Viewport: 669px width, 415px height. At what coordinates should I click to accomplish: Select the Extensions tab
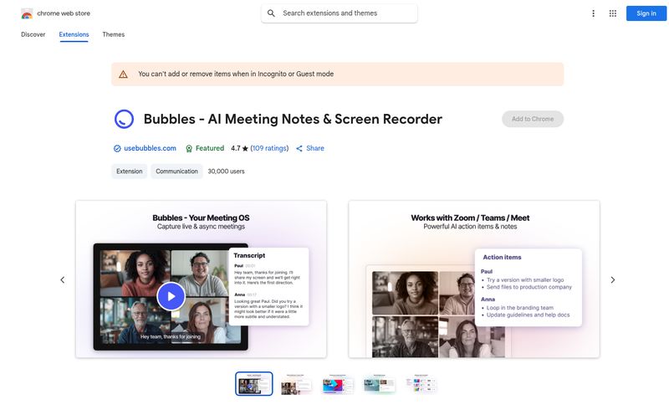[x=74, y=34]
